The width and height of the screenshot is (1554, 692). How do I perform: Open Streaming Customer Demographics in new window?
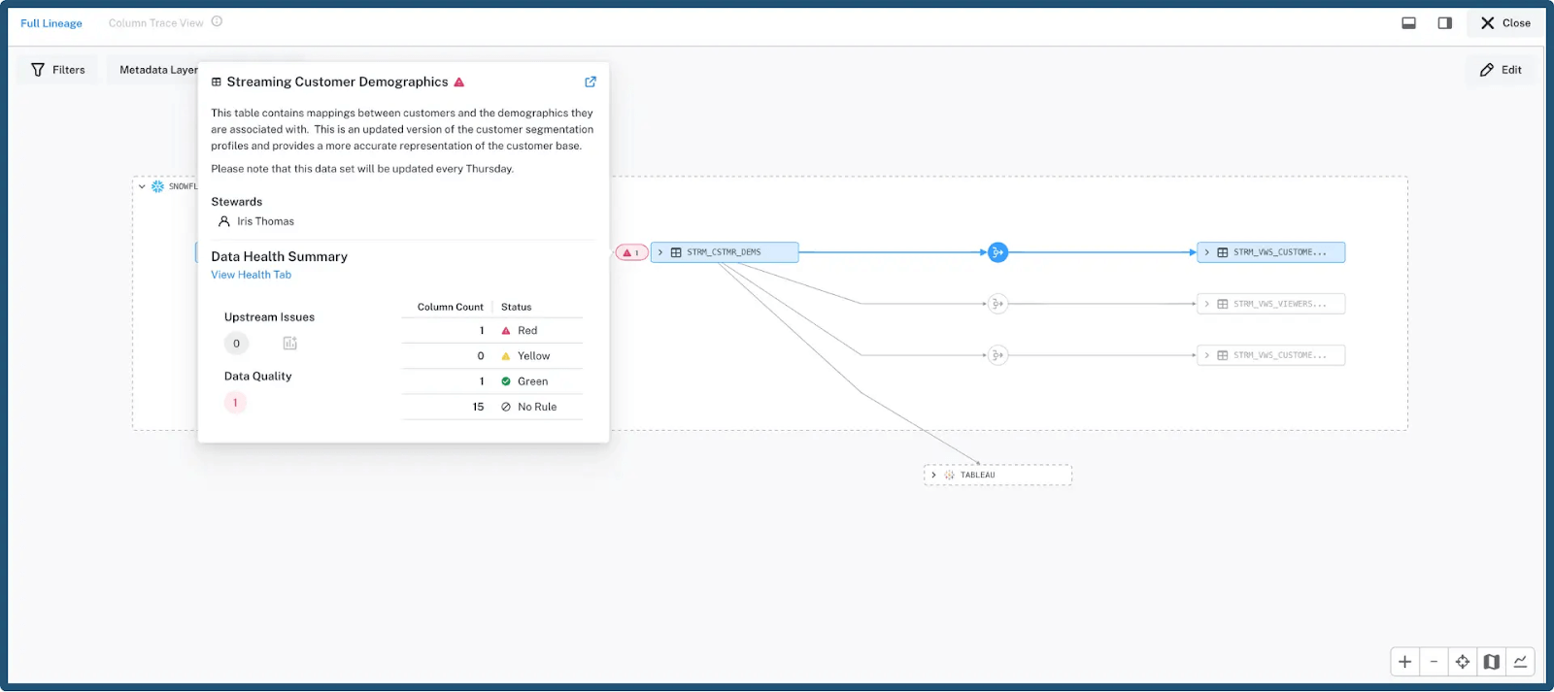(590, 82)
